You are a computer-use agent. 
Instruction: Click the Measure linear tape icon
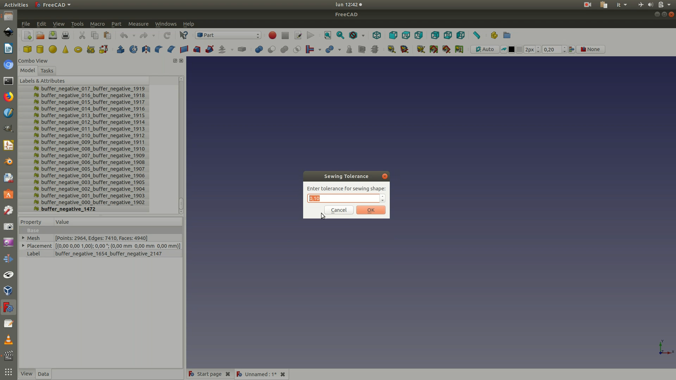pyautogui.click(x=391, y=49)
